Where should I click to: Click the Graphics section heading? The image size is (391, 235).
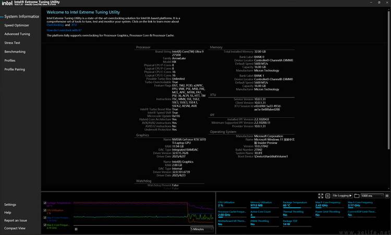142,135
